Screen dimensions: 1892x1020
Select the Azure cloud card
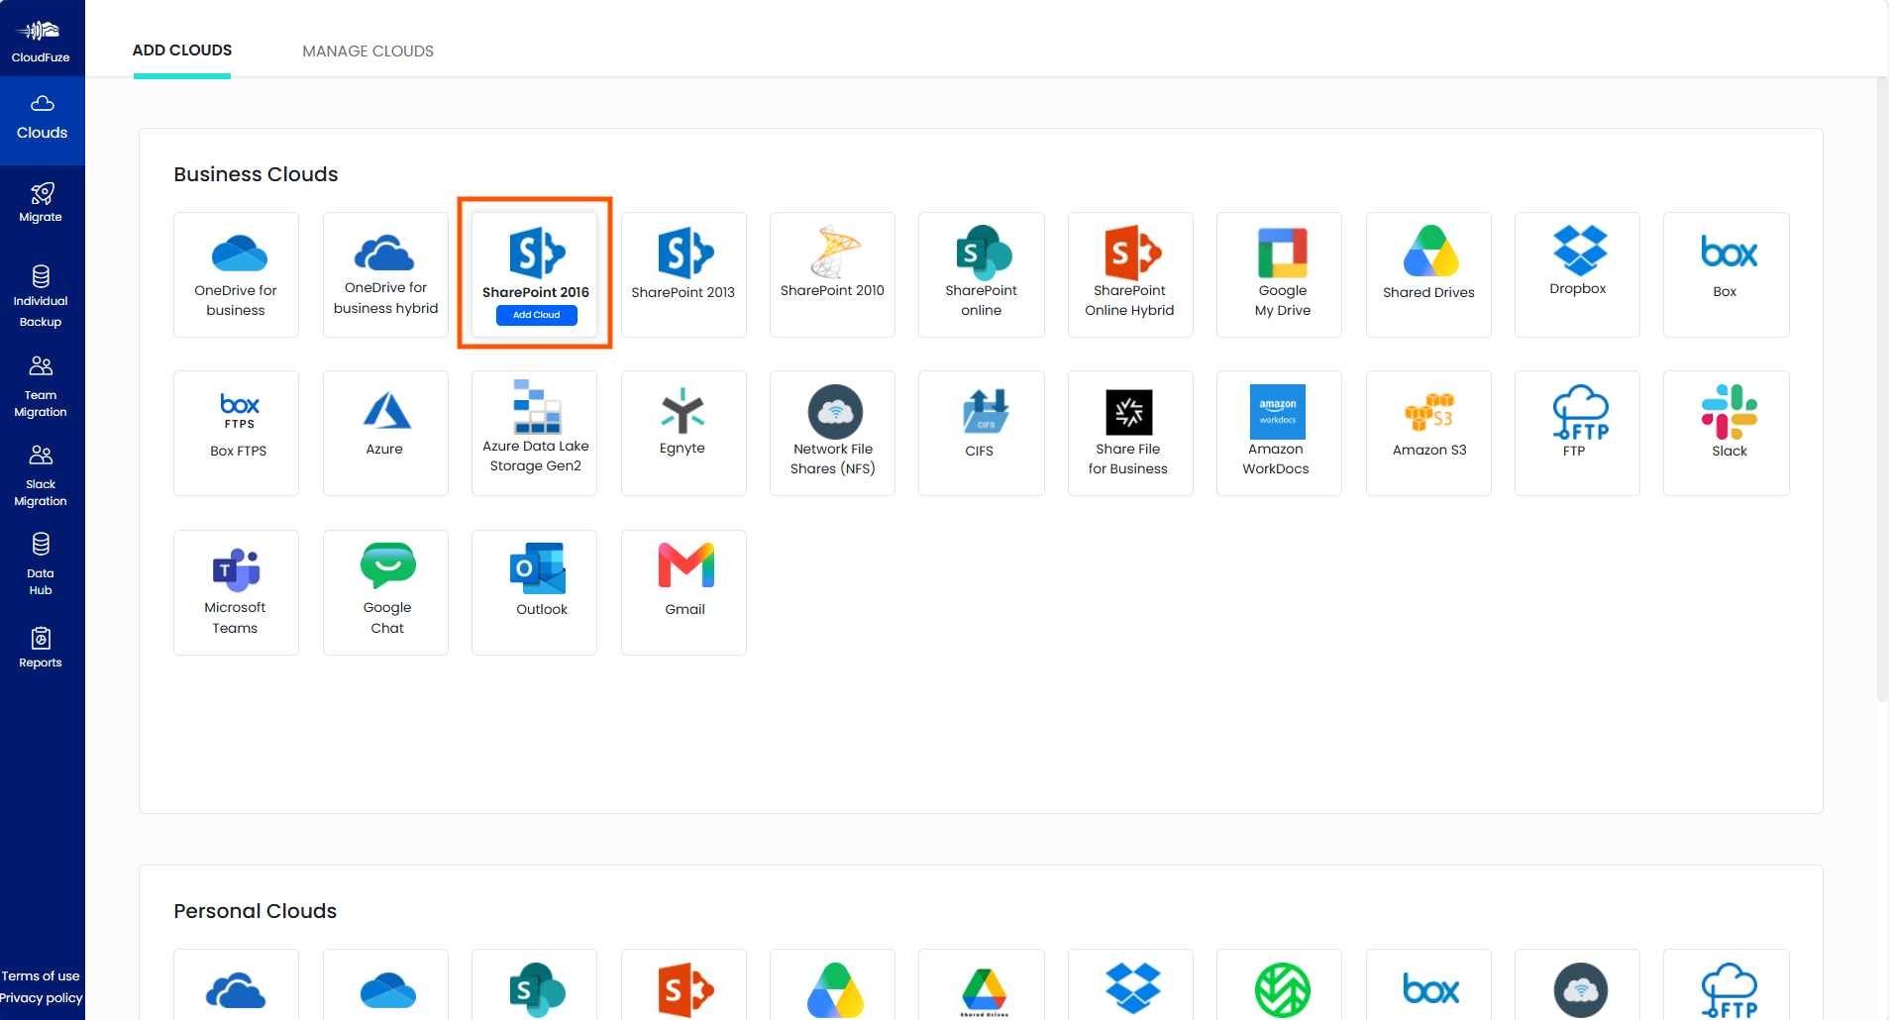[x=385, y=433]
